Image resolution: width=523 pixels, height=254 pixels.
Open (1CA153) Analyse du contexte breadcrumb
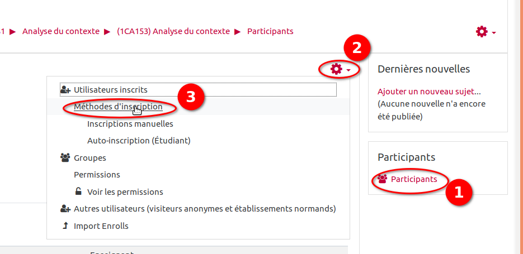(173, 31)
